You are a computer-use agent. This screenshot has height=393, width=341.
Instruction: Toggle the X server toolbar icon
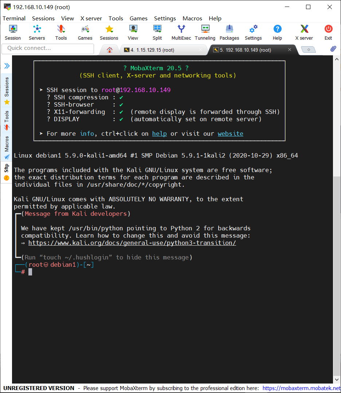304,33
